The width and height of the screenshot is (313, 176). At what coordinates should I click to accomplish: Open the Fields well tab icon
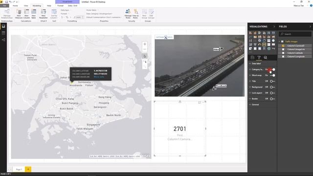click(x=252, y=58)
